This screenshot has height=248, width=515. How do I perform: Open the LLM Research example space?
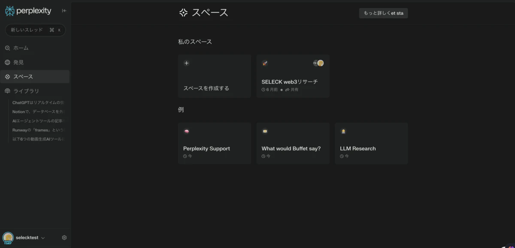[371, 143]
